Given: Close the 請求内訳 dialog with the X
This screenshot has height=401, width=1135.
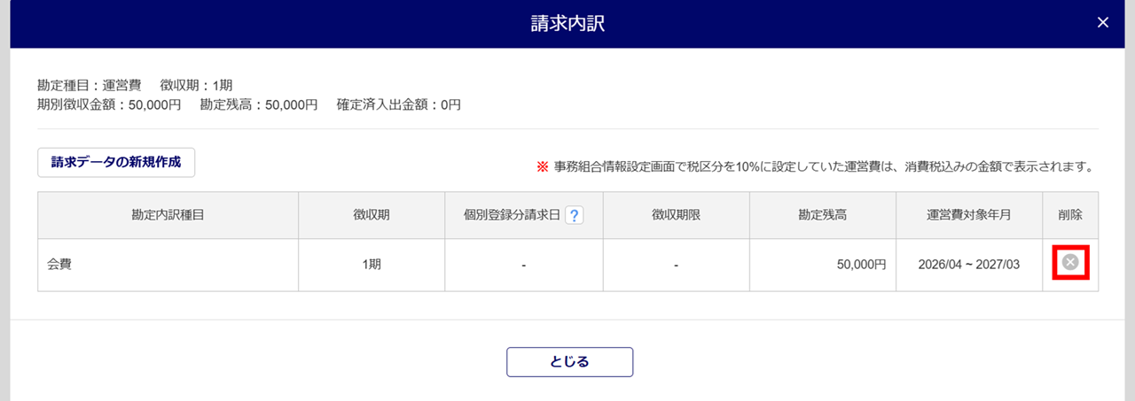Looking at the screenshot, I should 1103,22.
